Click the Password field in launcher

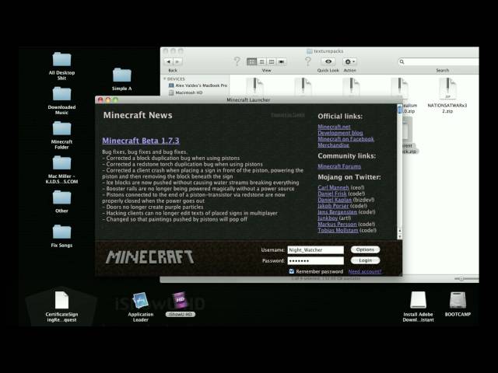315,261
